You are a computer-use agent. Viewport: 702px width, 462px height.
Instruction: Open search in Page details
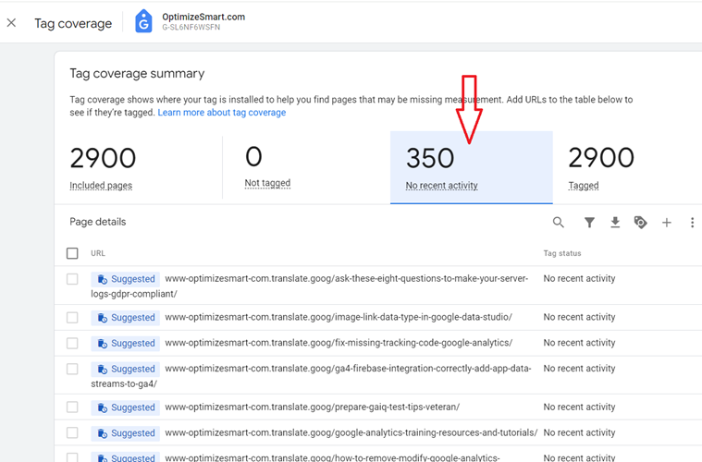[558, 223]
